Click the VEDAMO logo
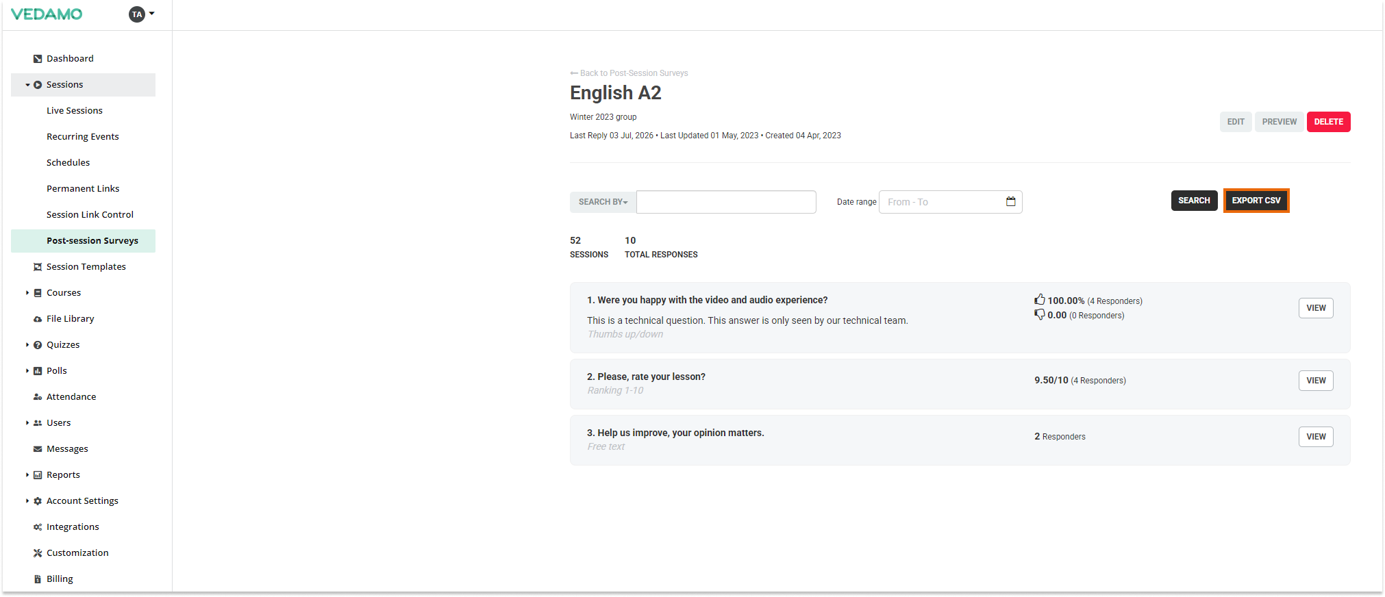This screenshot has height=597, width=1385. point(47,14)
